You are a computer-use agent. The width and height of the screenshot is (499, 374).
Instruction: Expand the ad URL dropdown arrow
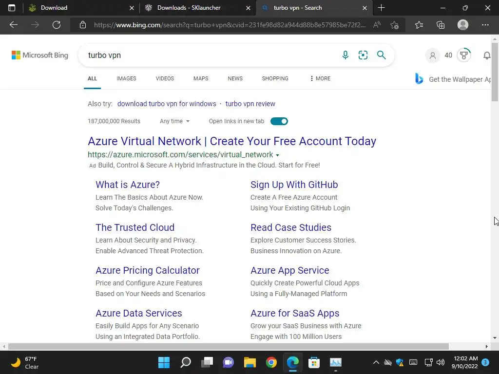coord(277,155)
